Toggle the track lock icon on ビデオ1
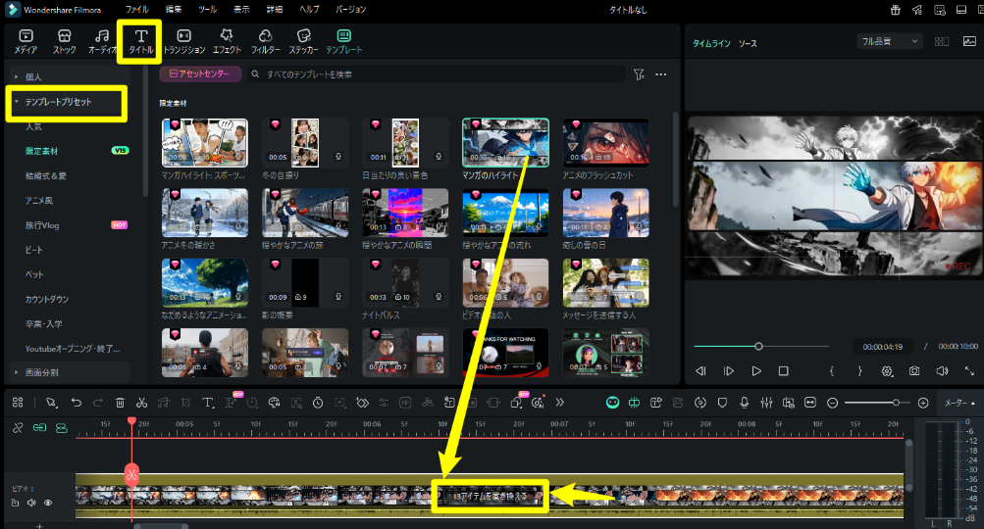This screenshot has width=984, height=529. pyautogui.click(x=16, y=503)
